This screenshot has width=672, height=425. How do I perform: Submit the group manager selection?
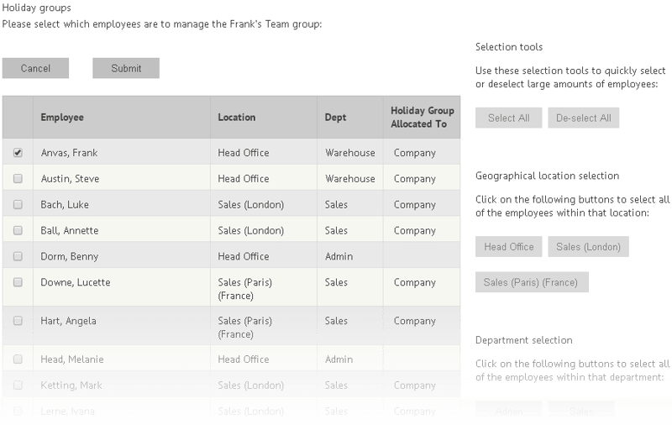[126, 68]
